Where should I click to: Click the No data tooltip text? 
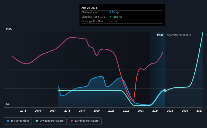(114, 21)
